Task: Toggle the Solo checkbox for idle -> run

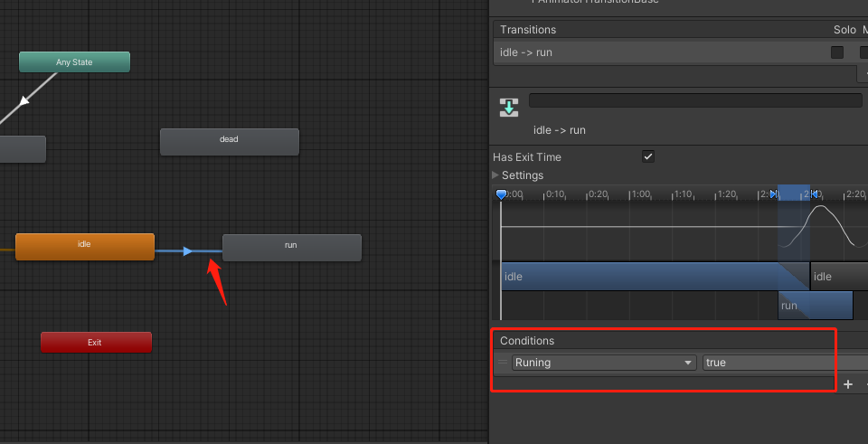Action: [x=837, y=52]
